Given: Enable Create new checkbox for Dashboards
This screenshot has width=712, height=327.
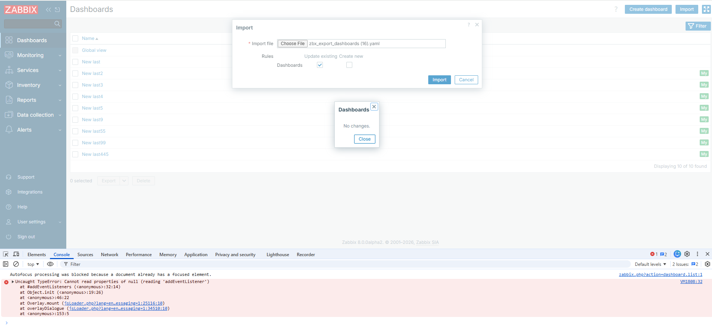Looking at the screenshot, I should click(x=349, y=65).
